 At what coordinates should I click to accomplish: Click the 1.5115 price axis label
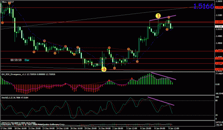pos(219,29)
